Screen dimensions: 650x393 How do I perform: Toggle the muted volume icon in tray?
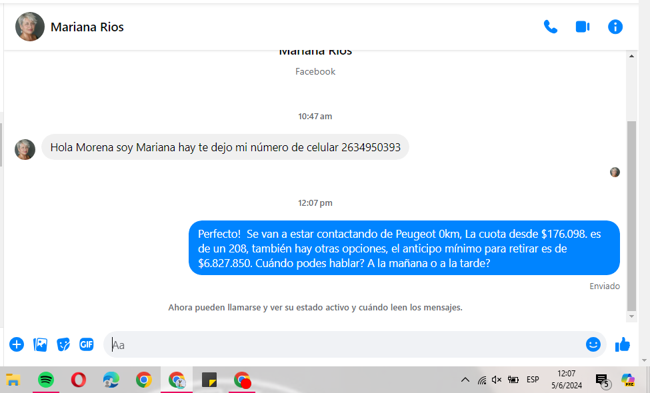(x=497, y=380)
